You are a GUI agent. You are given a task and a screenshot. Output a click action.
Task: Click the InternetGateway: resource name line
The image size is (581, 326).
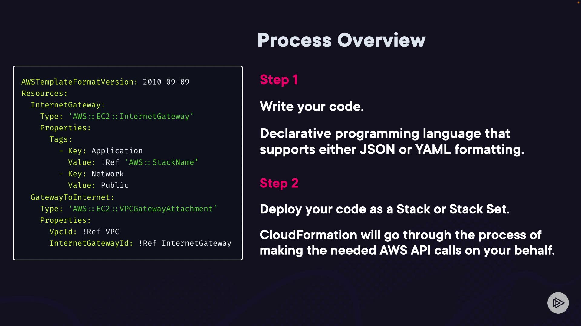click(67, 105)
